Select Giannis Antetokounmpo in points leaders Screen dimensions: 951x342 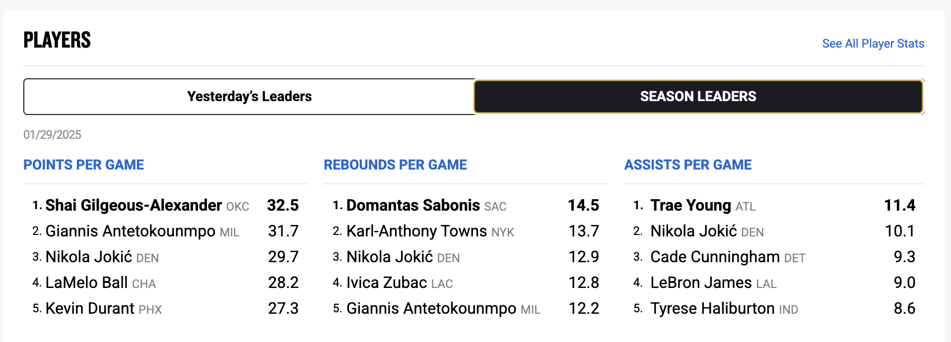(131, 231)
